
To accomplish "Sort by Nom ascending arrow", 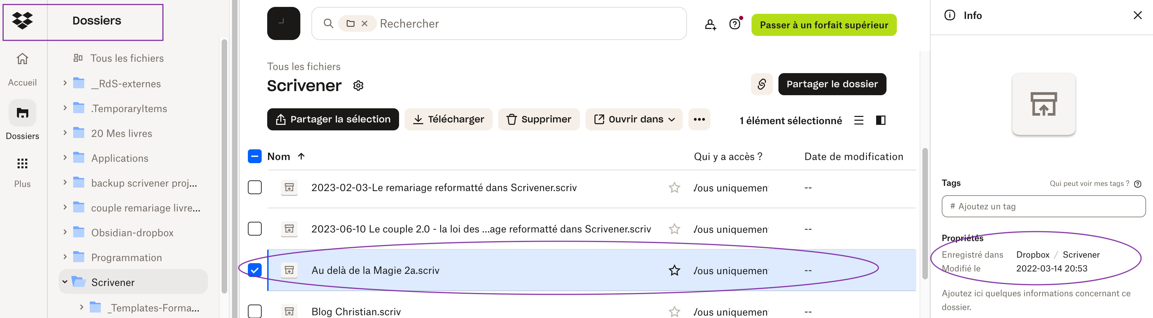I will tap(301, 156).
